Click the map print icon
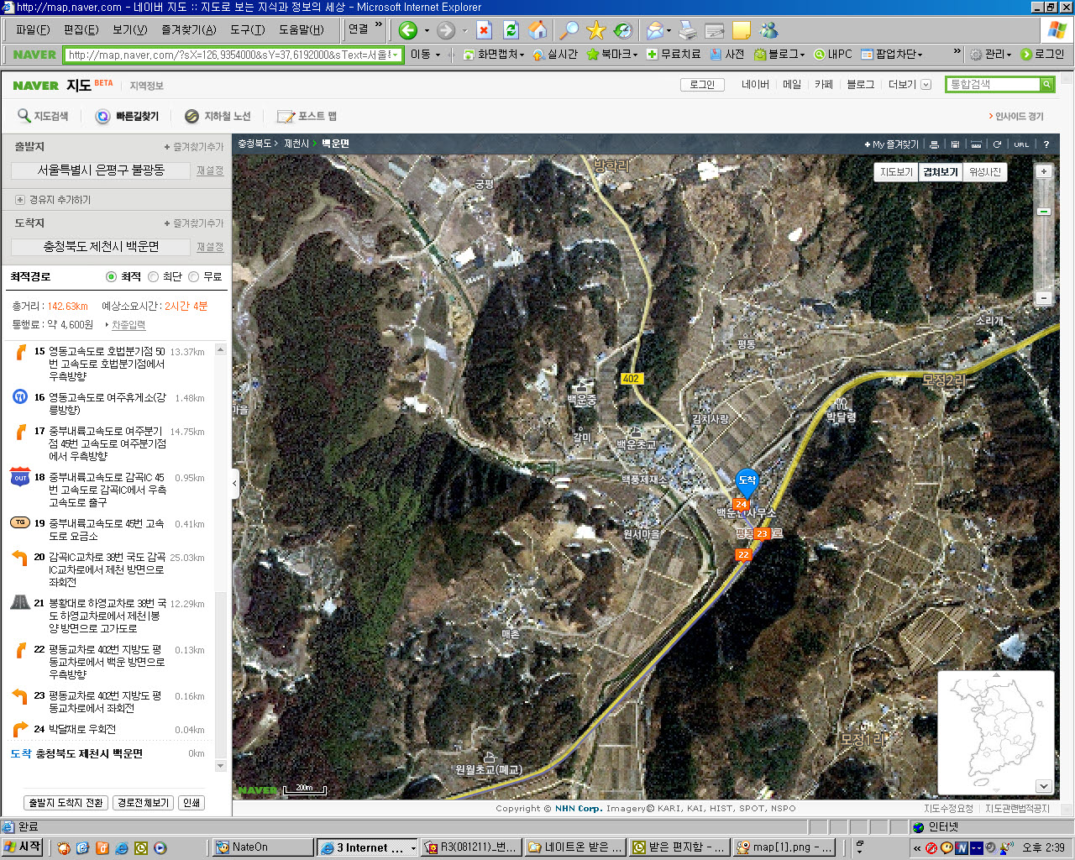The height and width of the screenshot is (860, 1075). (x=933, y=144)
